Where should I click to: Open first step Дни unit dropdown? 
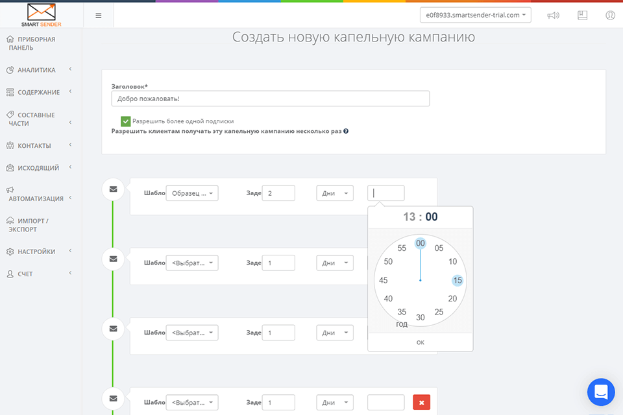click(x=335, y=193)
